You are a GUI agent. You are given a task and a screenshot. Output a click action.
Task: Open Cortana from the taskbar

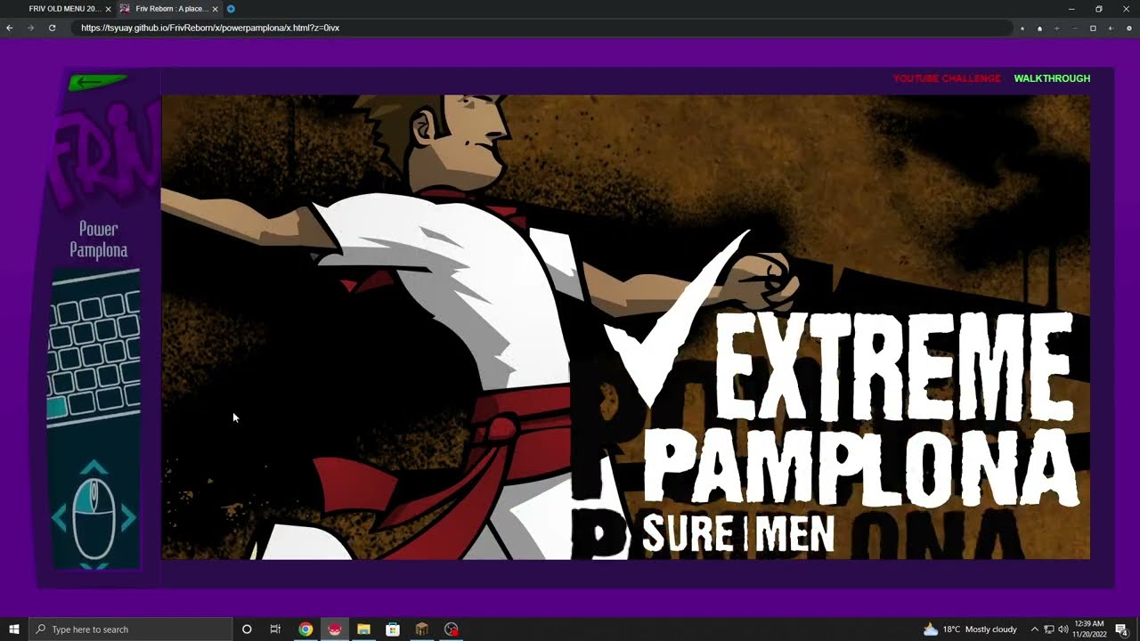(247, 629)
